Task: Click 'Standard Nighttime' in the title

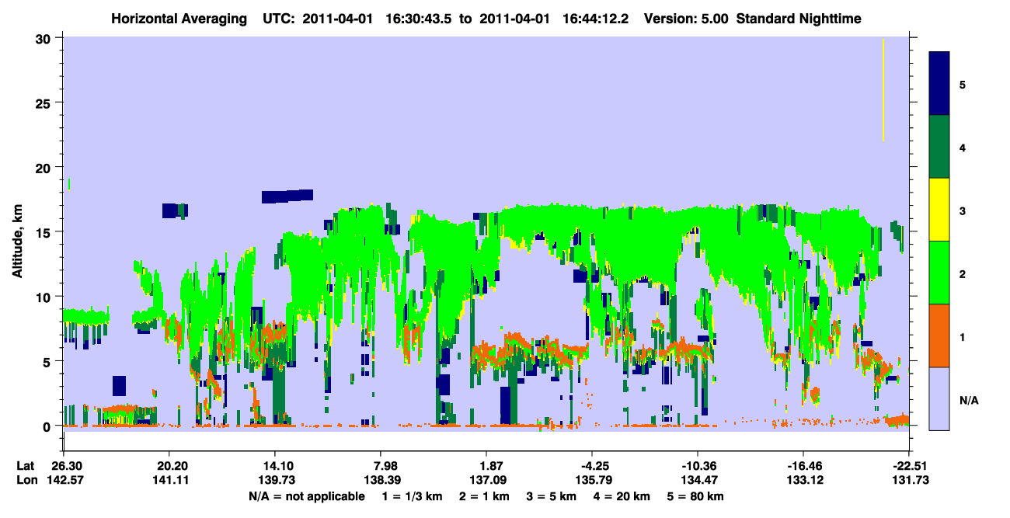Action: [x=799, y=19]
